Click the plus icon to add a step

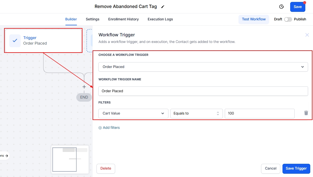84,87
